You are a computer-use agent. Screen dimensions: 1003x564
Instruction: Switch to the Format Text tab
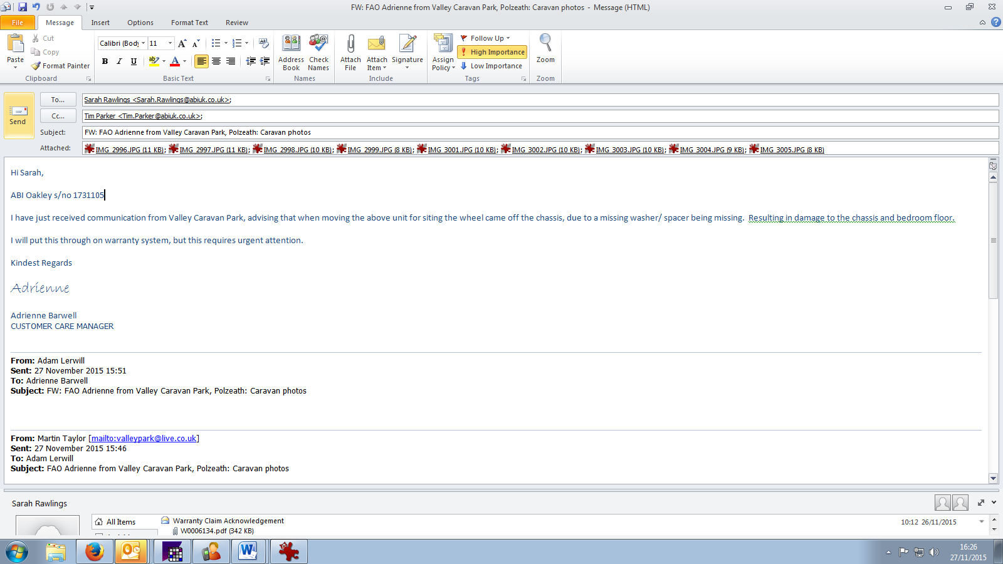coord(189,23)
